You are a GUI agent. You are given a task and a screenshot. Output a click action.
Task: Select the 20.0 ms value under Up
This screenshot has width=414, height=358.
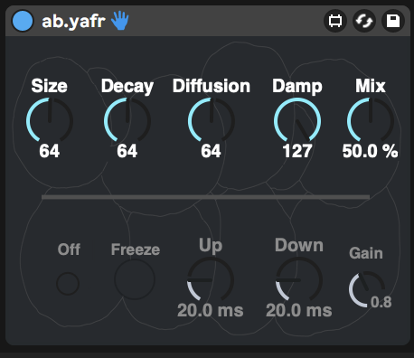pyautogui.click(x=211, y=310)
